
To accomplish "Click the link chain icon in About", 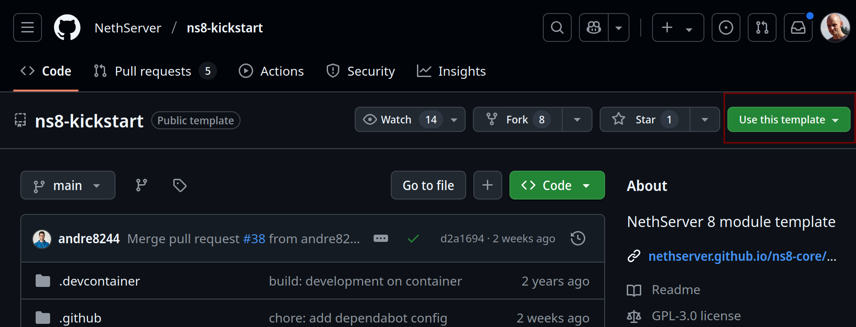I will pyautogui.click(x=634, y=256).
